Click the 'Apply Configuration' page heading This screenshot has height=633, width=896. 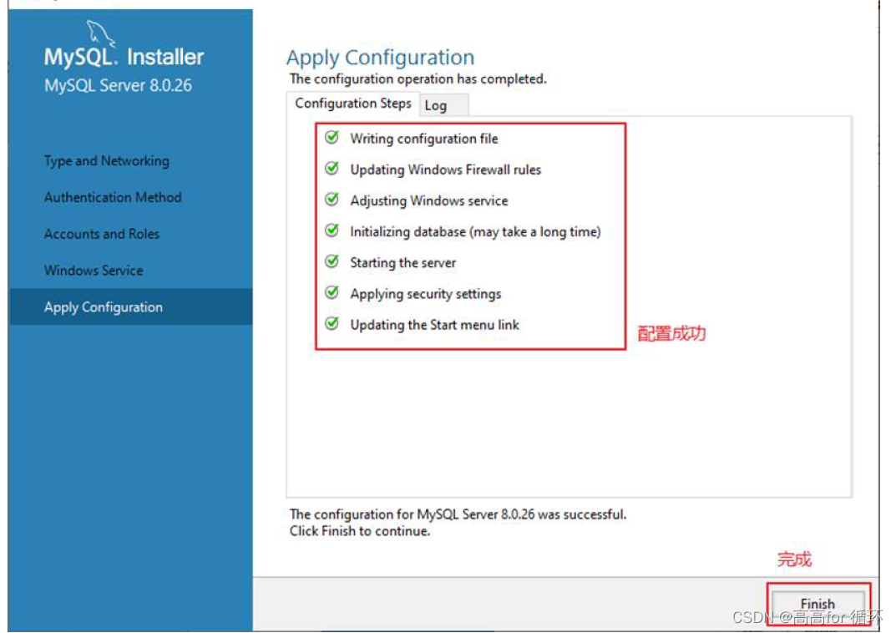click(x=381, y=58)
